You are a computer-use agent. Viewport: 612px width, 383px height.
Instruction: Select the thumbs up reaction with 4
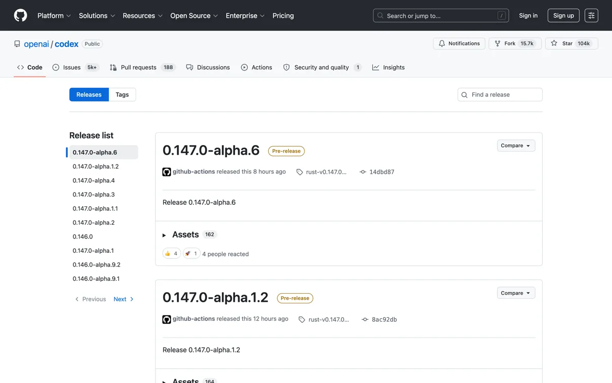172,253
